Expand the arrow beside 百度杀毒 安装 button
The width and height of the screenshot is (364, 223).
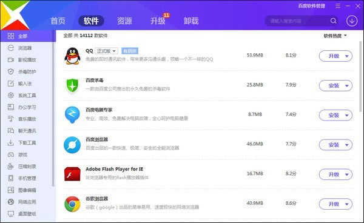[346, 86]
